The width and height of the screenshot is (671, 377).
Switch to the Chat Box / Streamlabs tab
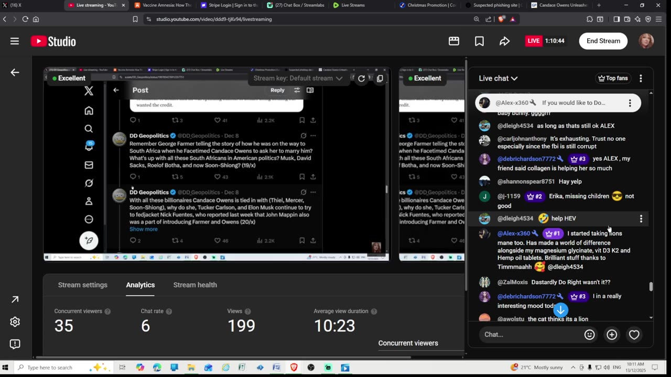coord(295,5)
